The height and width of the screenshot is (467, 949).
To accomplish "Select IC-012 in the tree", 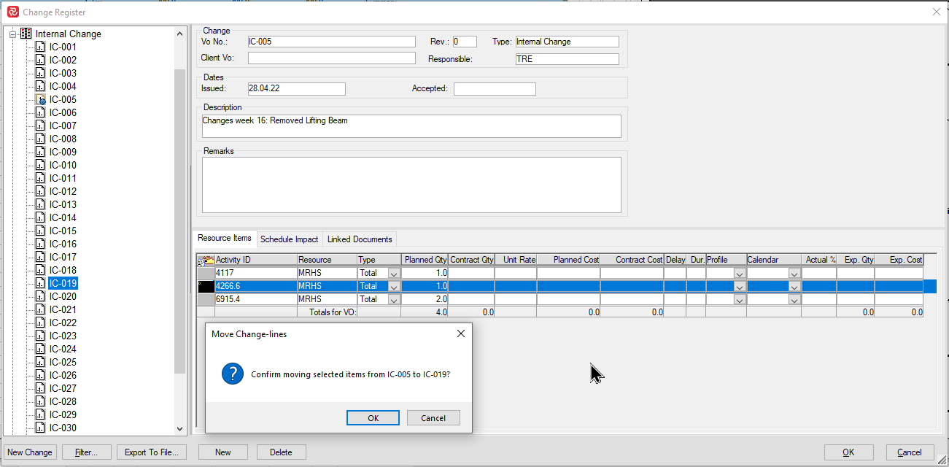I will 63,191.
